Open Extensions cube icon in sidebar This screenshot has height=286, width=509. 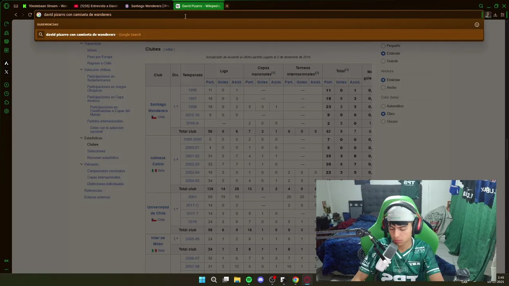[x=6, y=102]
